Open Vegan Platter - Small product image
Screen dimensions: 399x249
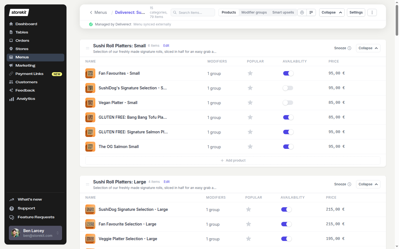point(90,103)
